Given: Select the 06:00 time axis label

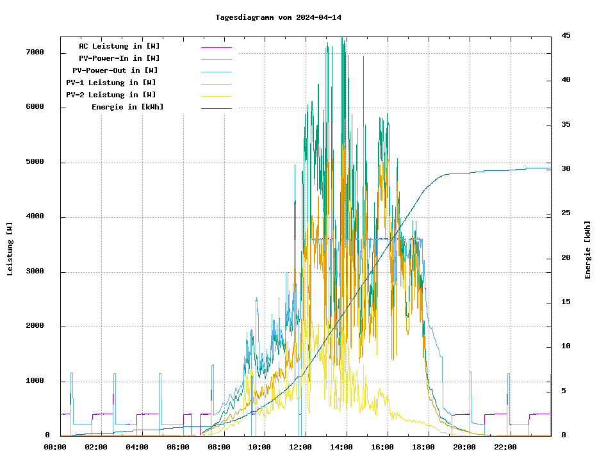Looking at the screenshot, I should [x=178, y=447].
